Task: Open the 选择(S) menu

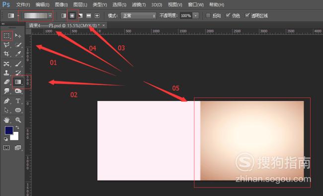Action: point(119,4)
